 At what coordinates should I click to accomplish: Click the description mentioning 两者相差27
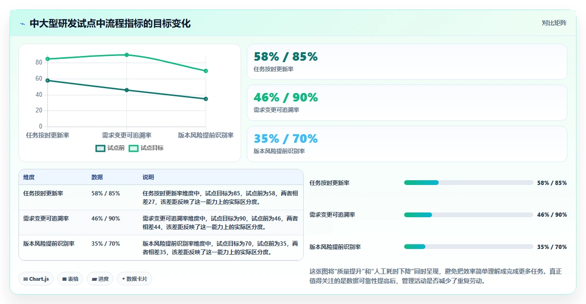point(220,198)
